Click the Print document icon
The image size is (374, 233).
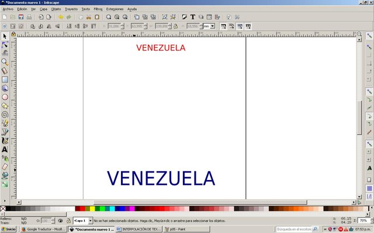click(x=29, y=17)
